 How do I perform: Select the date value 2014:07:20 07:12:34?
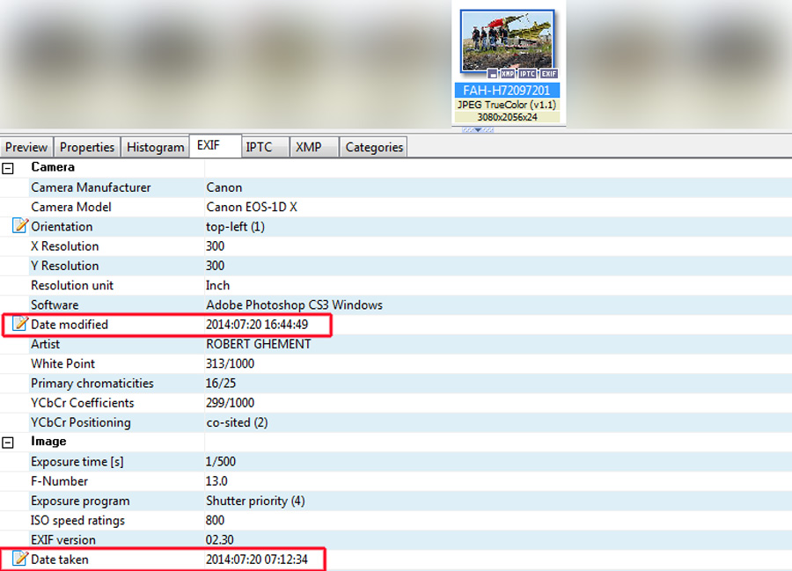257,560
